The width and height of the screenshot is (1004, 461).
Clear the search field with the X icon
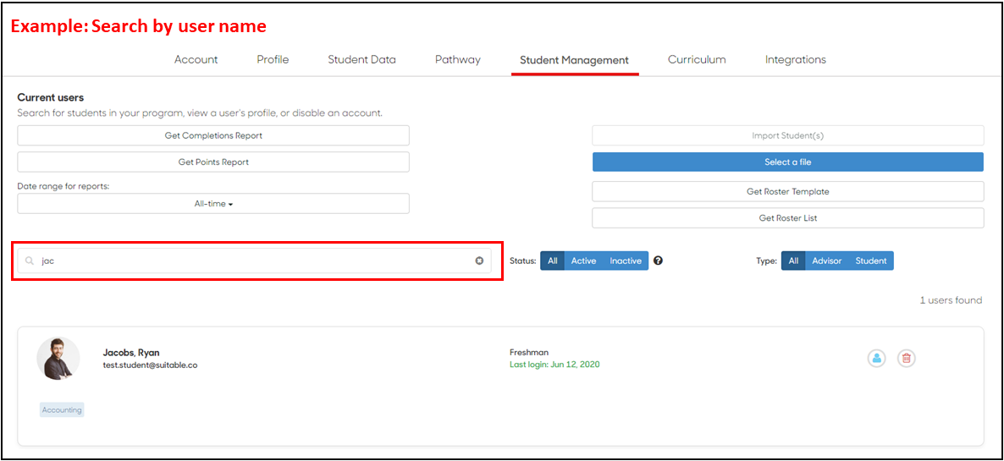click(x=479, y=261)
